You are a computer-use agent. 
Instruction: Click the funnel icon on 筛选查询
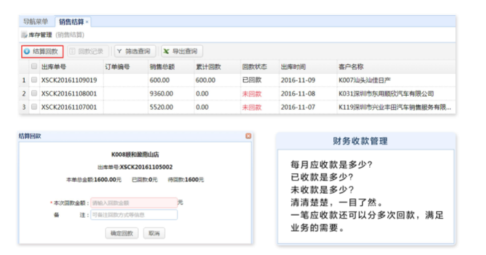coord(119,51)
